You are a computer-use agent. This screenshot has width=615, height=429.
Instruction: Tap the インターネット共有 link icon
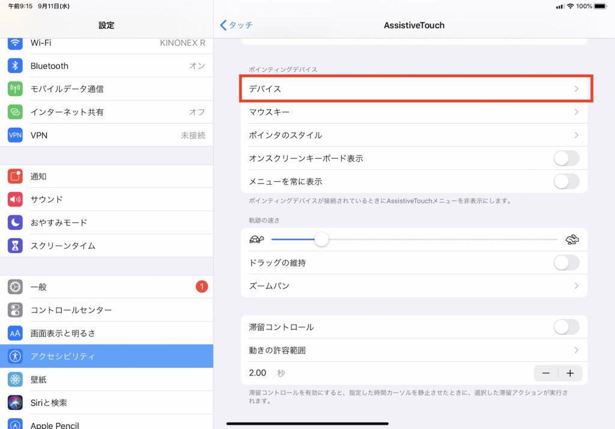pyautogui.click(x=15, y=112)
